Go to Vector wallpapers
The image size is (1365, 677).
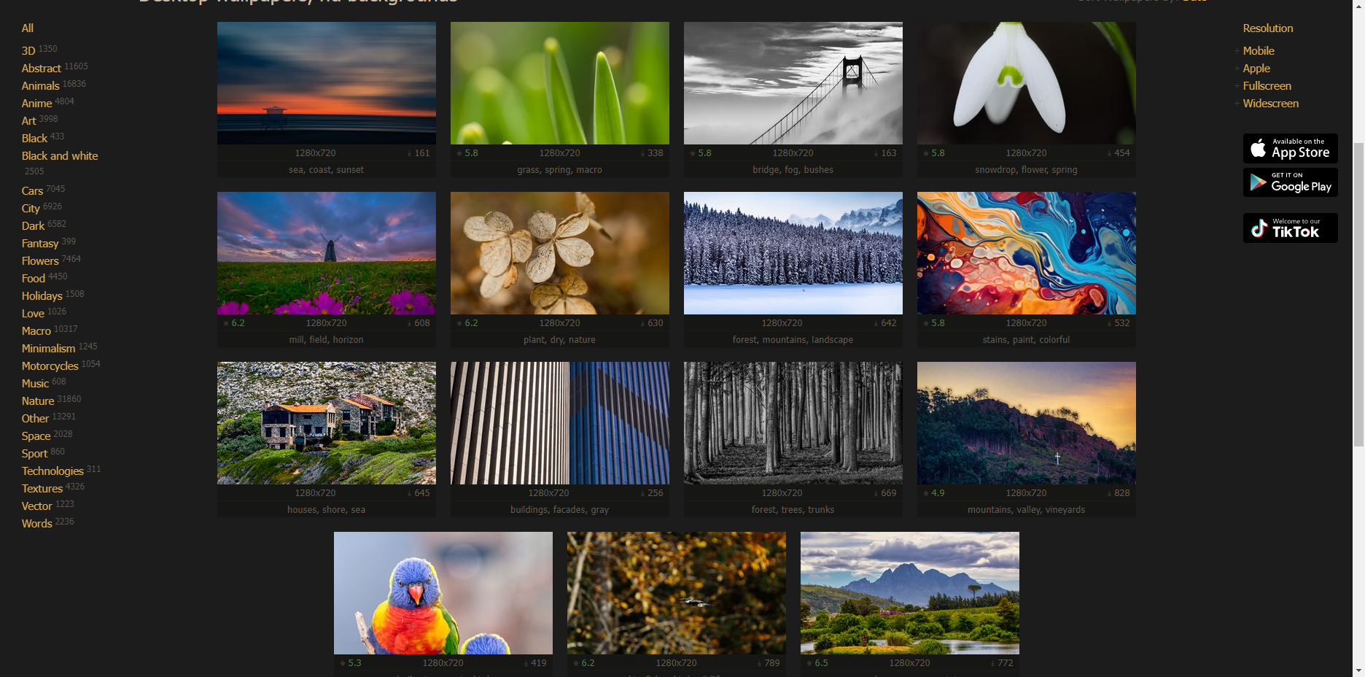(x=37, y=506)
